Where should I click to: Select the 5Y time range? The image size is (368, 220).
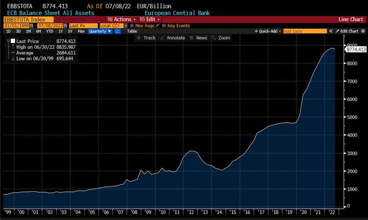[70, 31]
